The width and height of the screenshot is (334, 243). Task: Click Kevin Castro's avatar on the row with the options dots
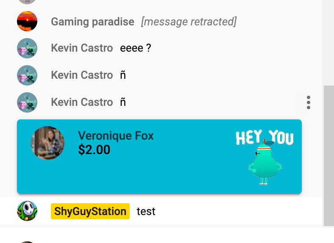coord(27,102)
